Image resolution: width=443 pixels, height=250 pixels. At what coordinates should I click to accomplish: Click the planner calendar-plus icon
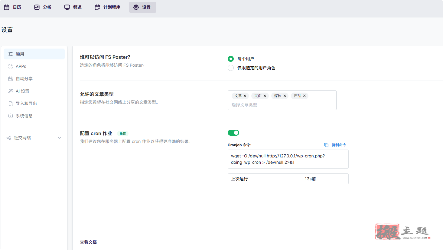97,7
